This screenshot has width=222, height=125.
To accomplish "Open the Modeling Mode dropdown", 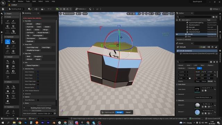I will point(16,9).
